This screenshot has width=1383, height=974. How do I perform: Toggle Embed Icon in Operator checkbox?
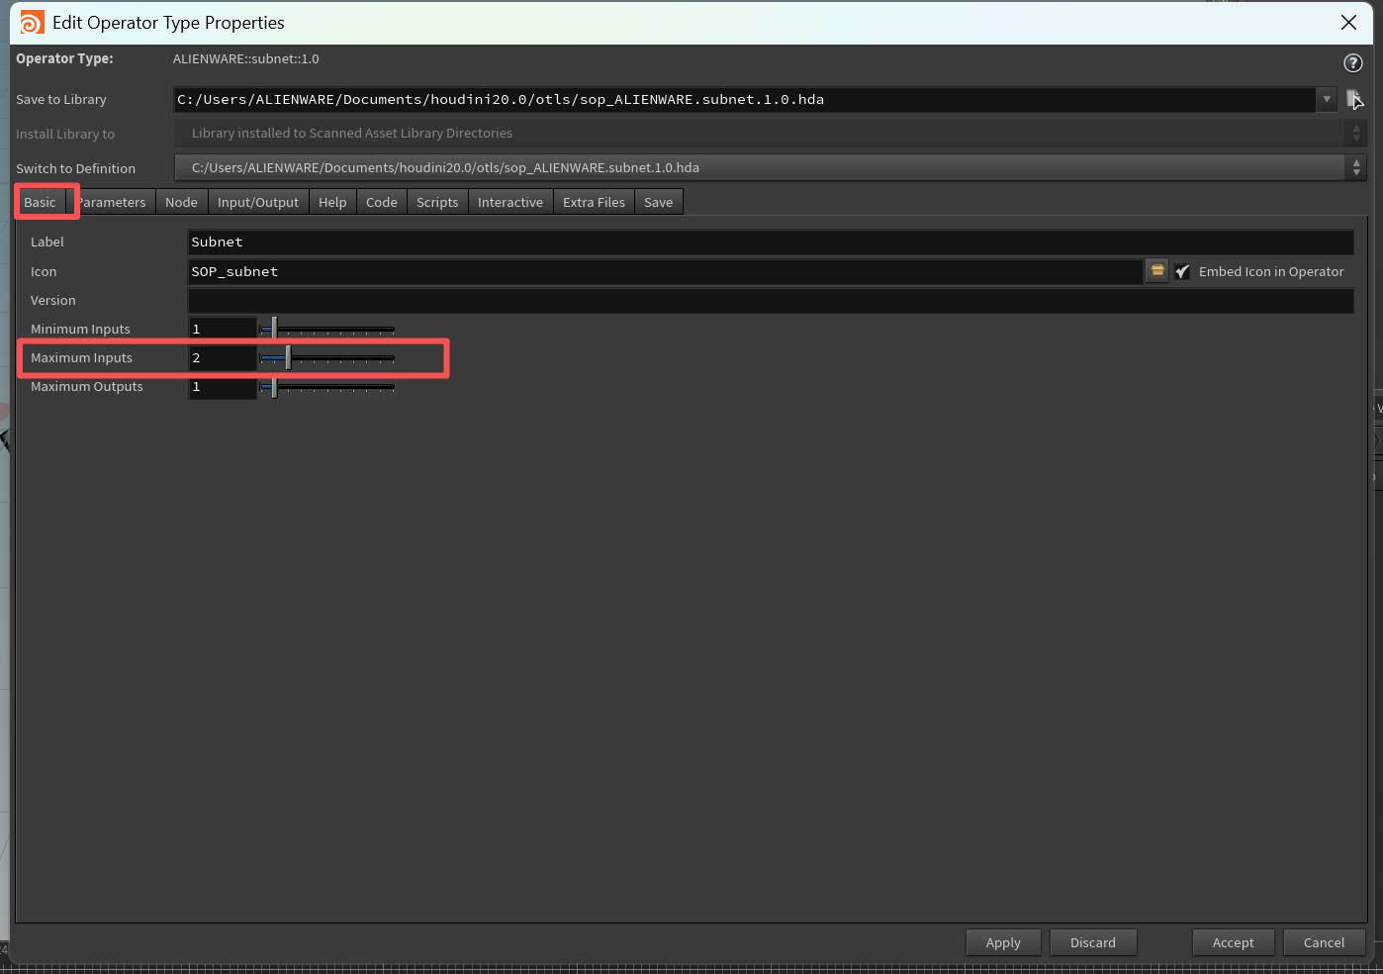click(1182, 271)
